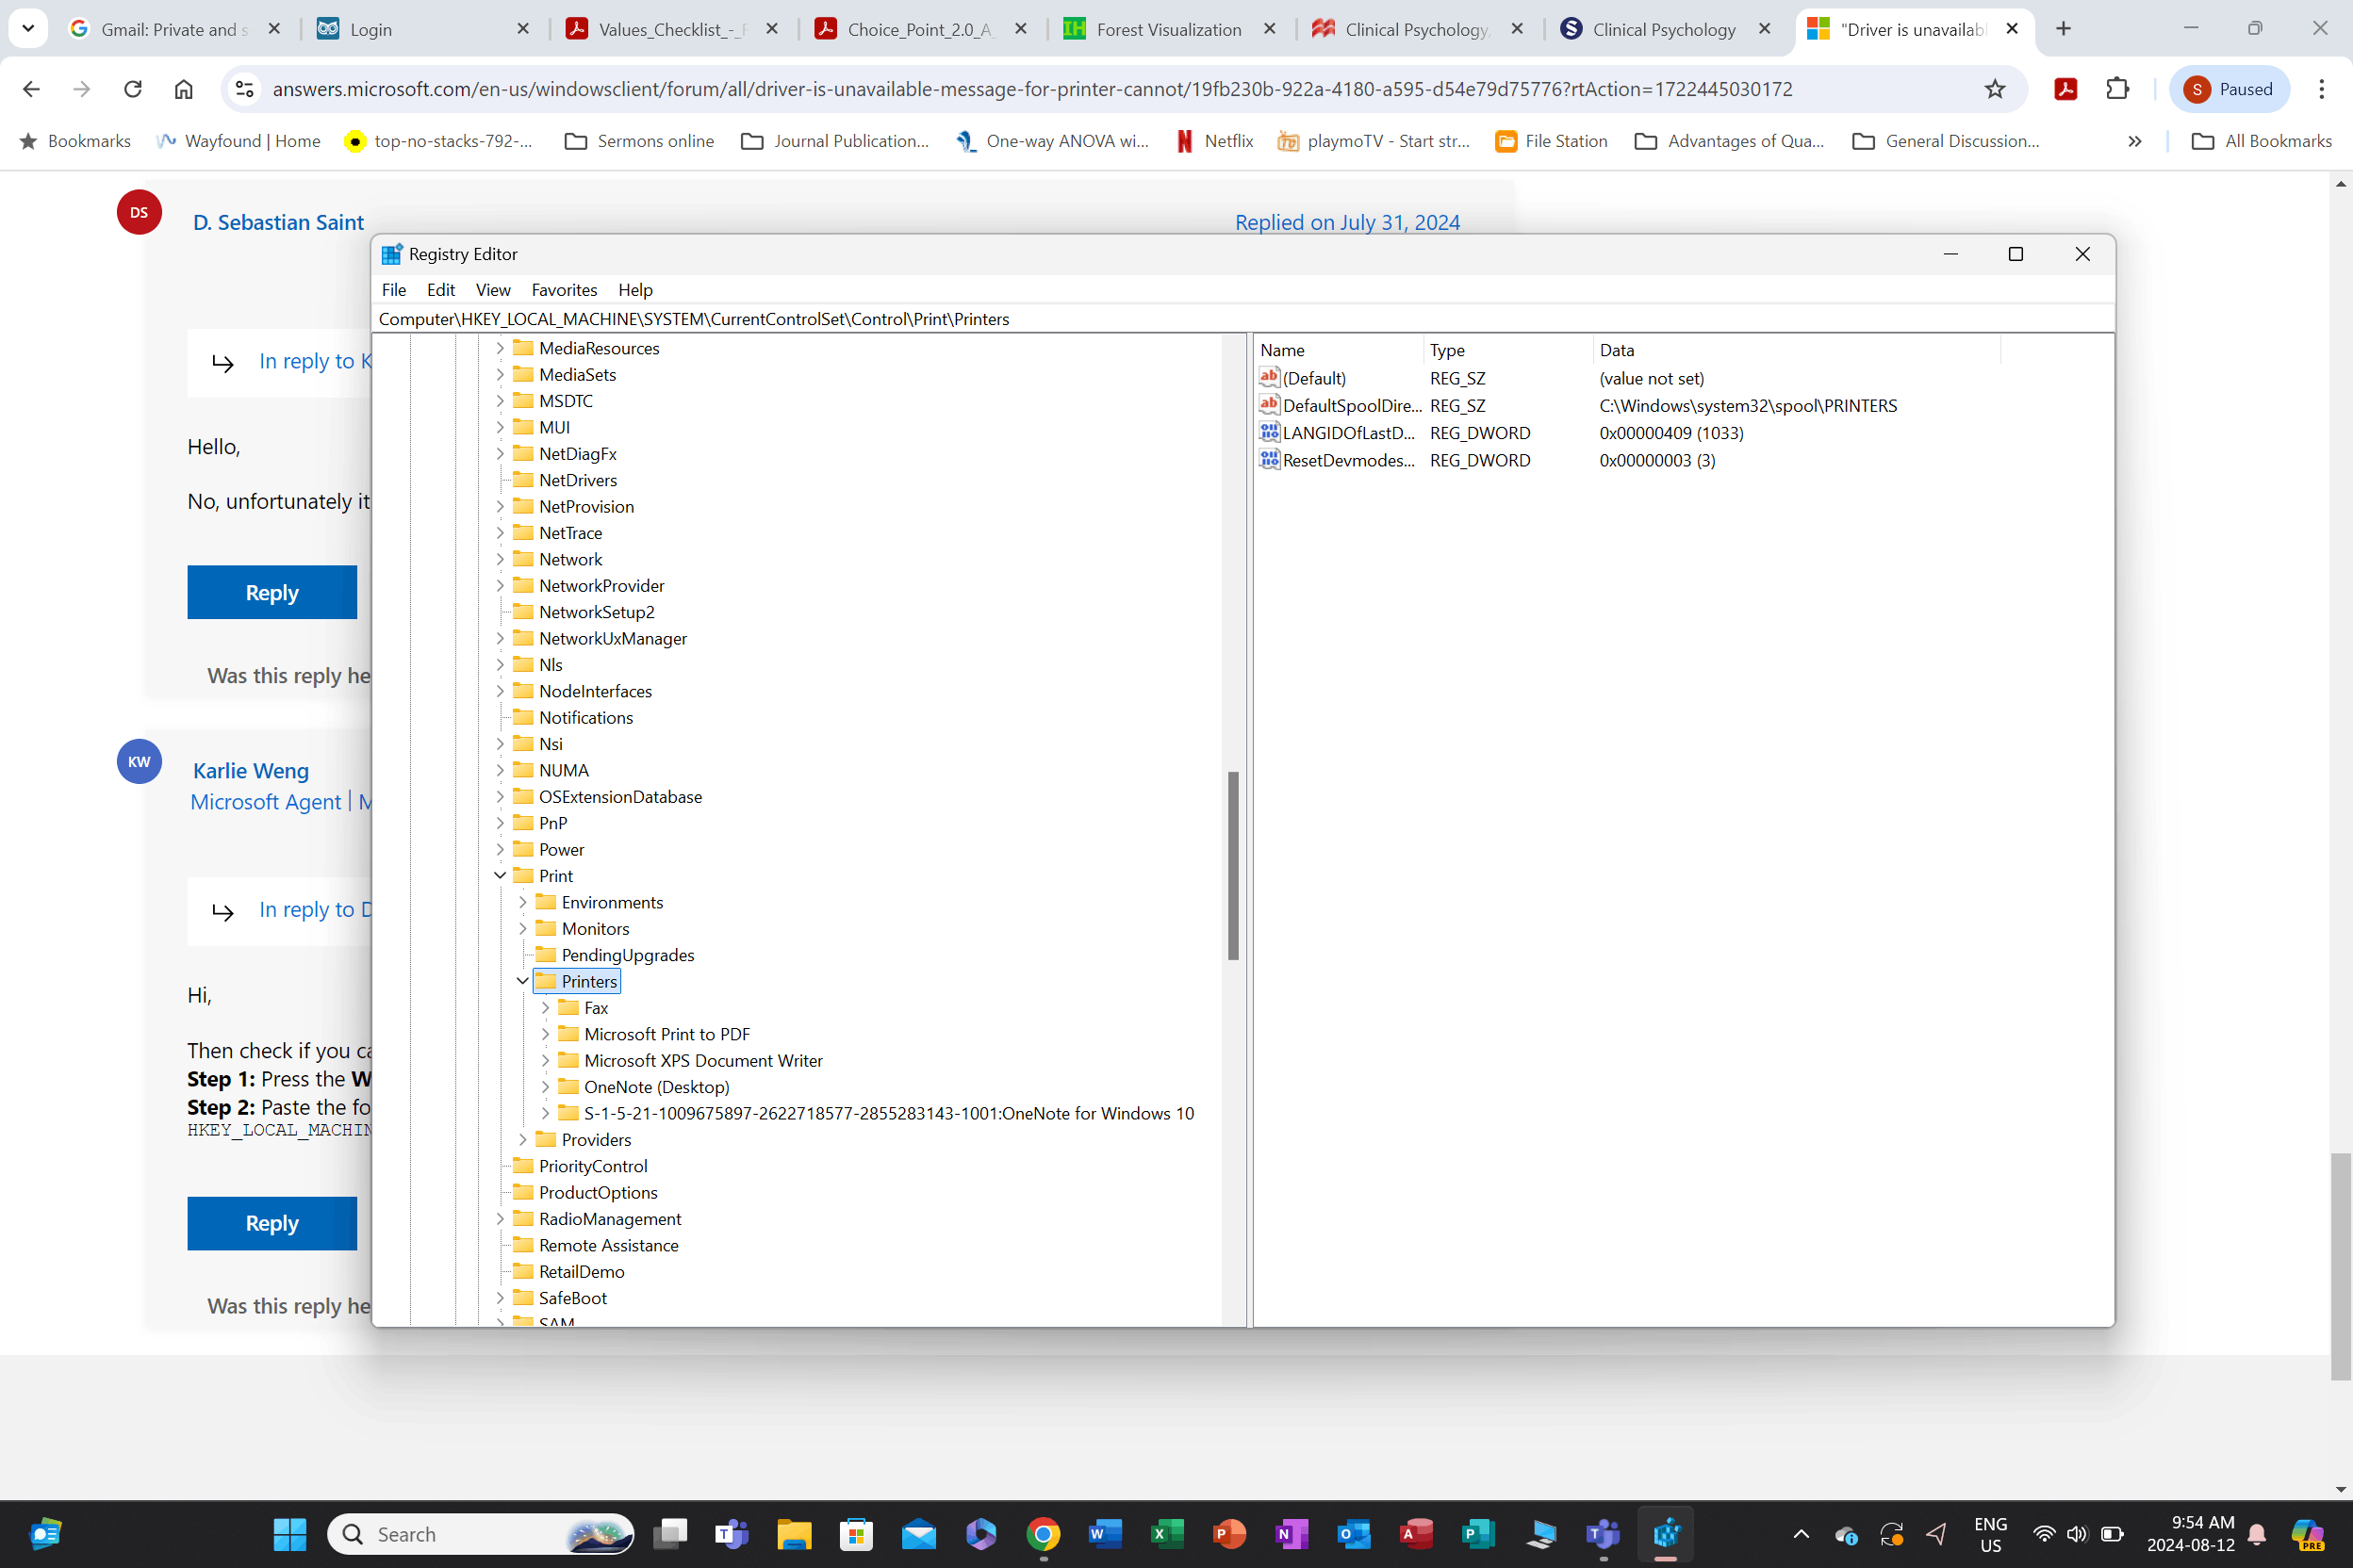Viewport: 2353px width, 1568px height.
Task: Collapse the Print registry key
Action: pos(501,876)
